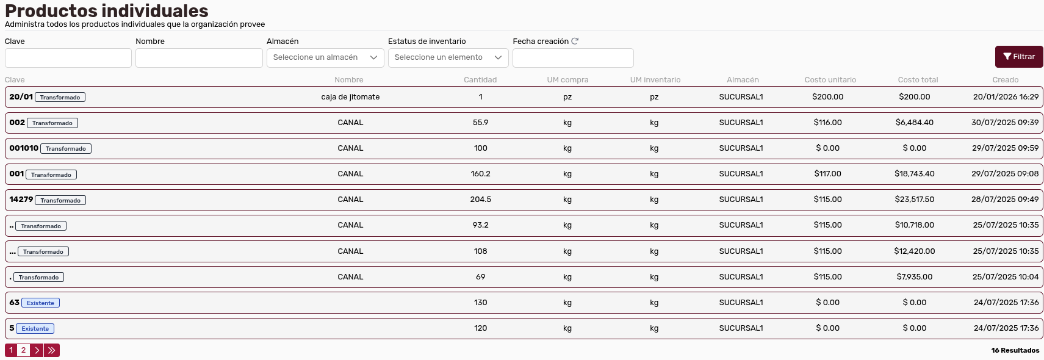Open product row with clave 5
Screen dimensions: 1044x360
pyautogui.click(x=524, y=328)
